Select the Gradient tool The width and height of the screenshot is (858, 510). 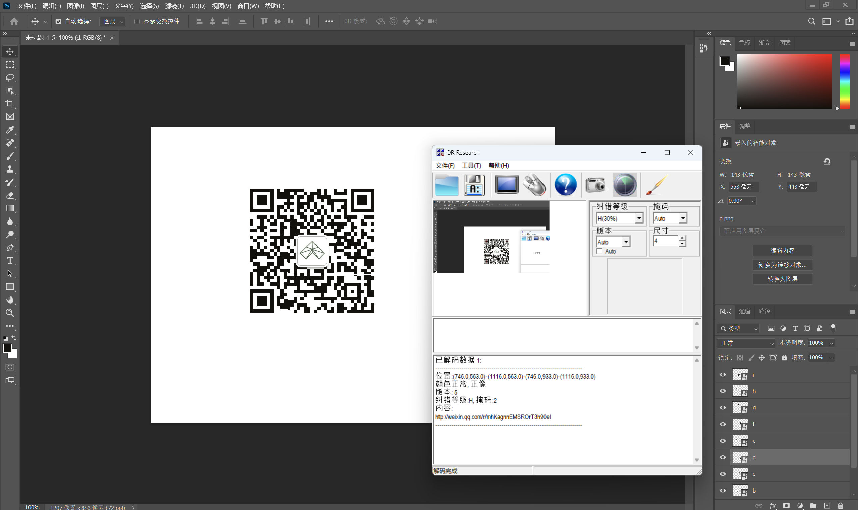(10, 208)
